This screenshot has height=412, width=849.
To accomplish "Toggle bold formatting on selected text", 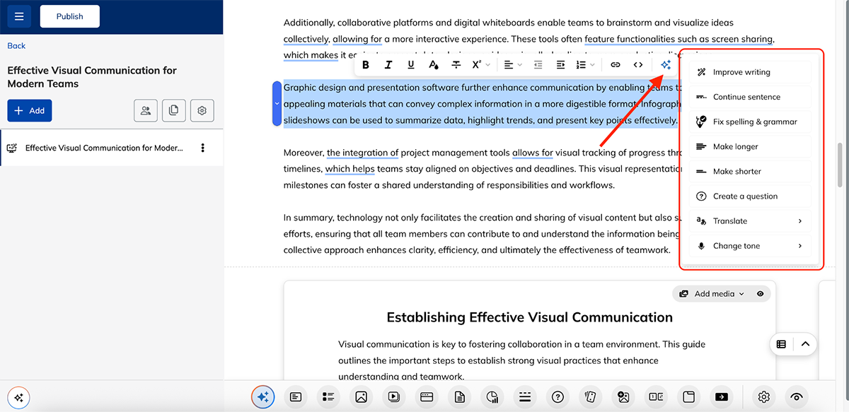I will pos(366,65).
